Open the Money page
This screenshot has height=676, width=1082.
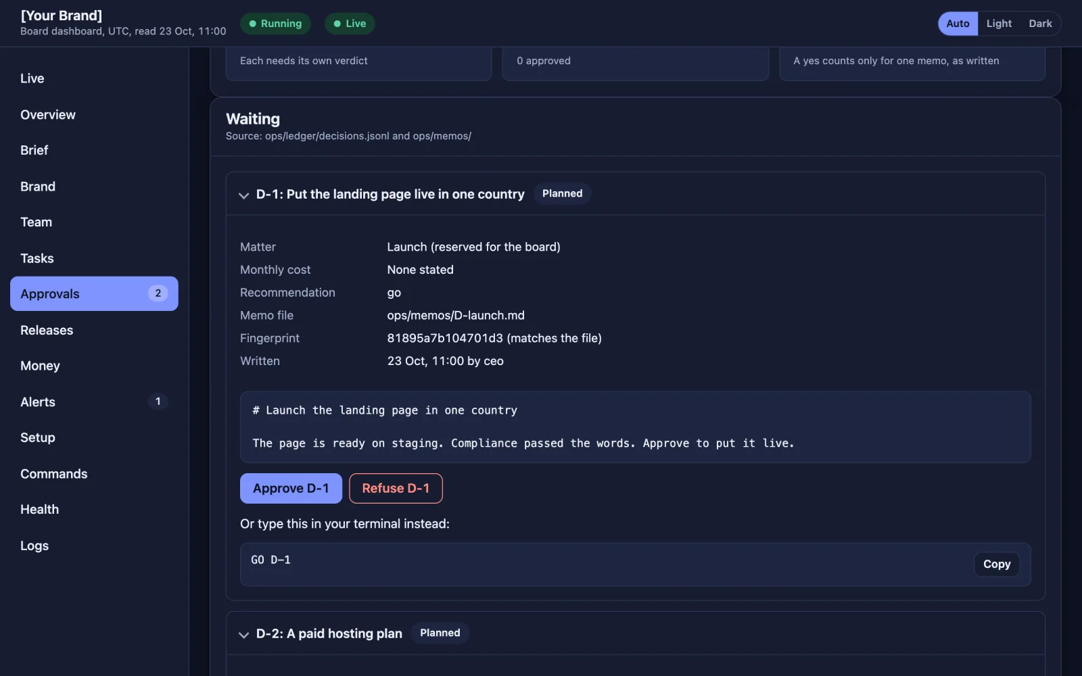pyautogui.click(x=94, y=366)
